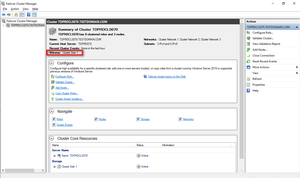Collapse the Cluster Core Resources section
The image size is (300, 178).
(52, 138)
